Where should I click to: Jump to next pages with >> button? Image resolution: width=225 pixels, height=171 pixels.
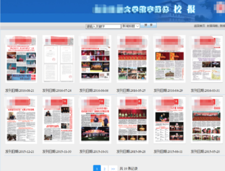113,169
